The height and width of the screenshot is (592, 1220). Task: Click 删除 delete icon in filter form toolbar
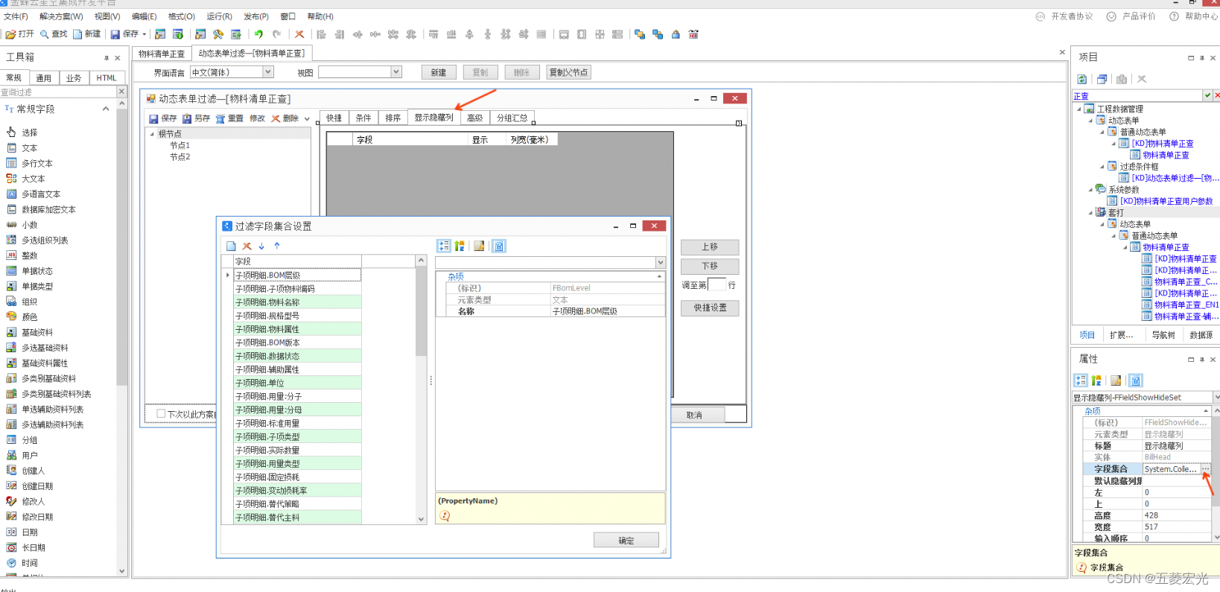(x=276, y=118)
